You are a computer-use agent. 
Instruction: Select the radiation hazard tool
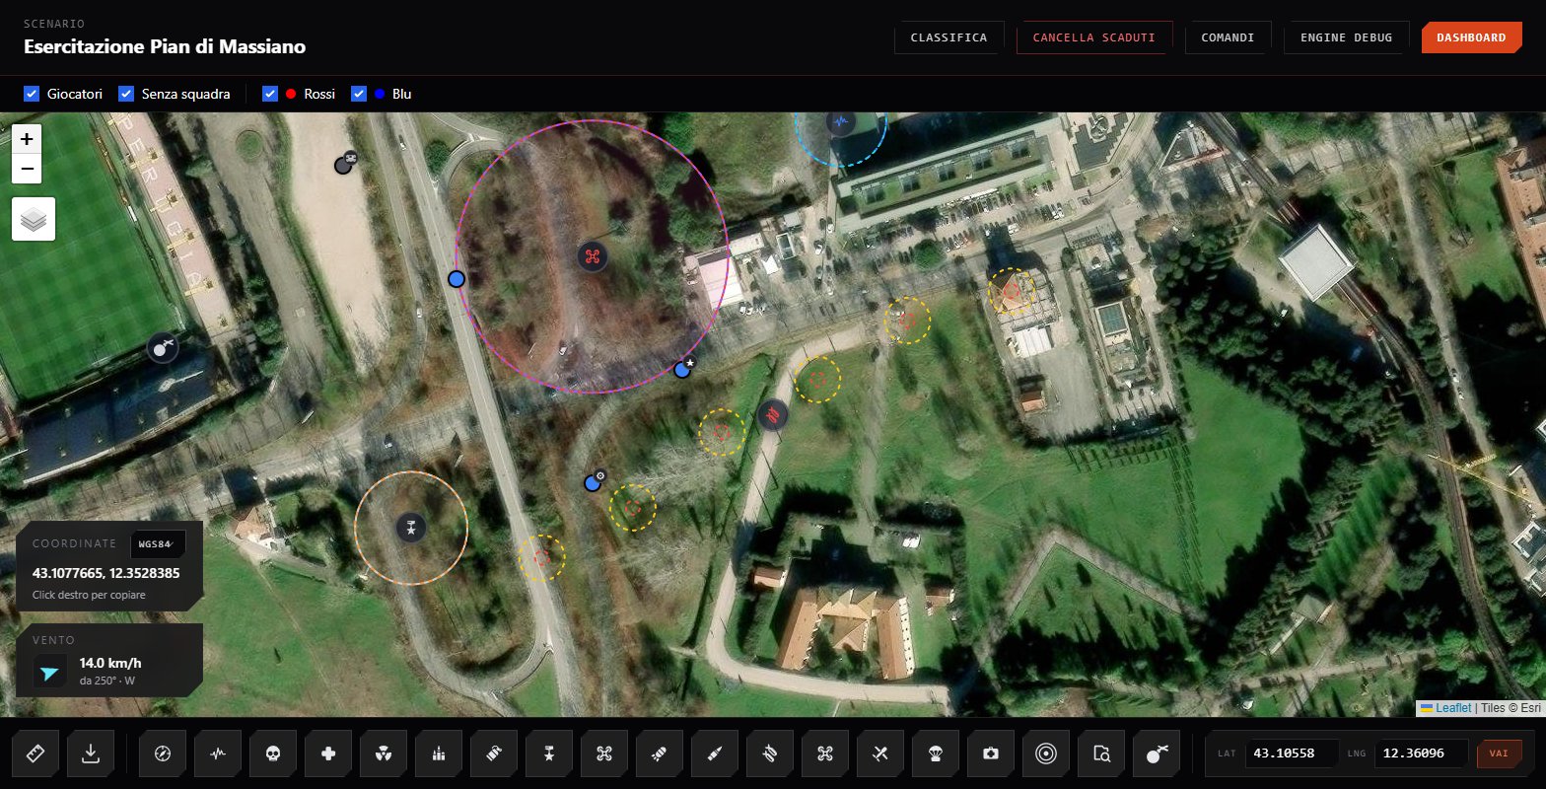click(x=384, y=753)
